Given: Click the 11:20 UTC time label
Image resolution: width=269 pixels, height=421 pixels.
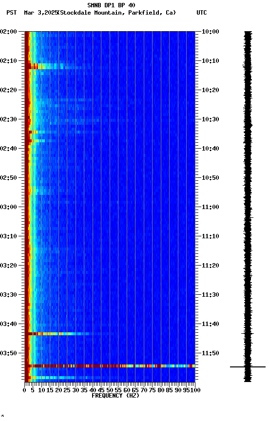Looking at the screenshot, I should tap(210, 266).
